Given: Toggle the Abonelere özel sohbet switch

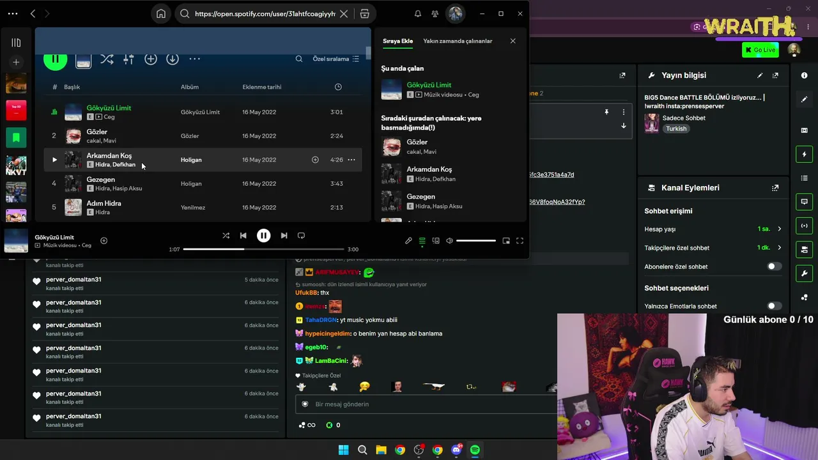Looking at the screenshot, I should [774, 266].
